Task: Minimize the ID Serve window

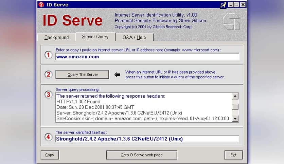Action: [x=231, y=5]
